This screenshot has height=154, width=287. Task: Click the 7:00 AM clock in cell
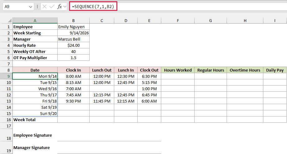73,89
